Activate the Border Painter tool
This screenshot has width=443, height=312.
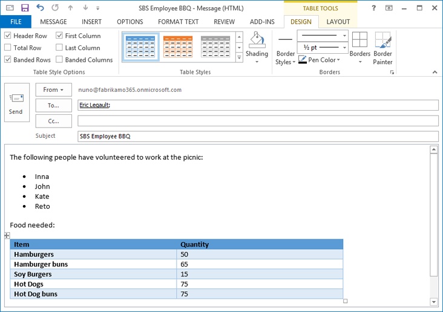coord(383,48)
